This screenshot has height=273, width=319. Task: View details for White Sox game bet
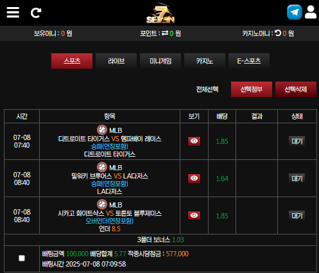click(194, 215)
